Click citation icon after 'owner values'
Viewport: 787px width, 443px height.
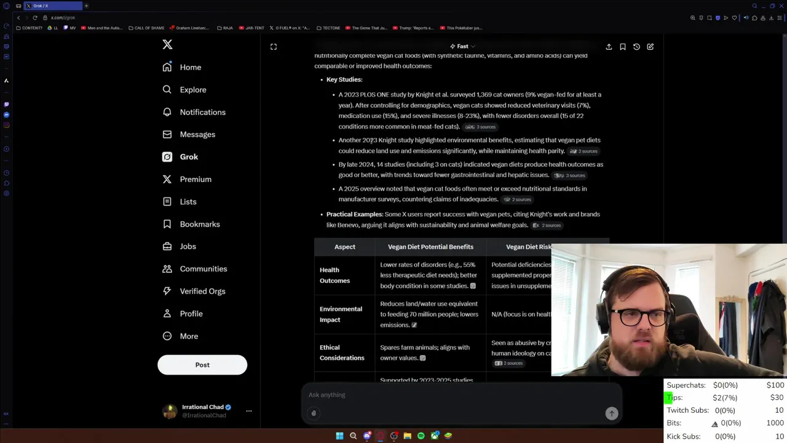tap(422, 358)
